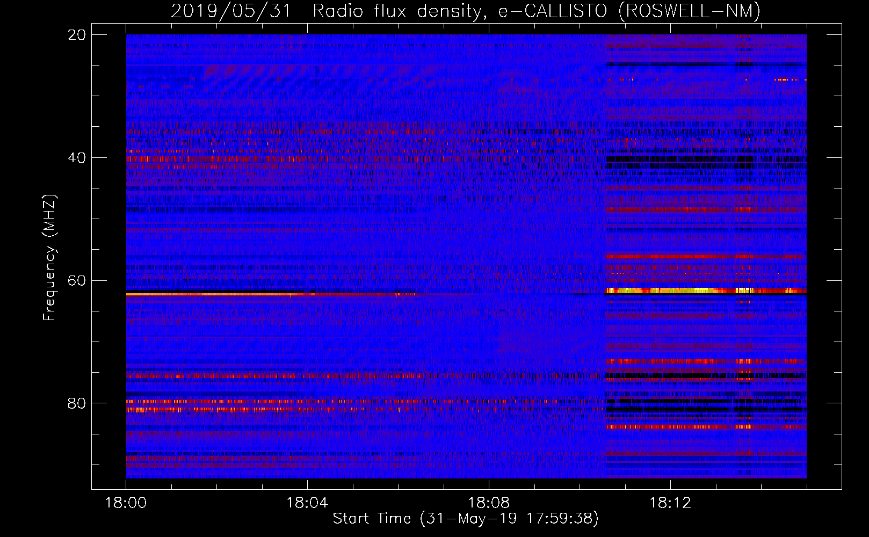869x537 pixels.
Task: Click the '18:00' time tick label
Action: click(126, 503)
